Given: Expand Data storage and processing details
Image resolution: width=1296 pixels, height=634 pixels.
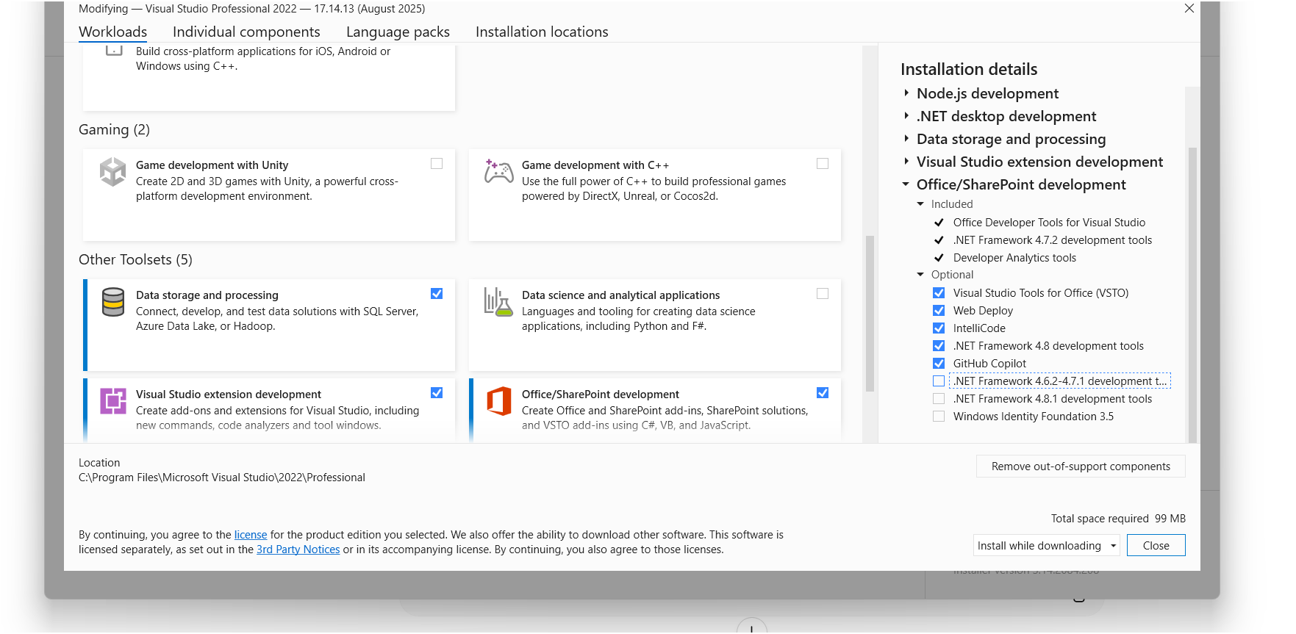Looking at the screenshot, I should [x=906, y=139].
